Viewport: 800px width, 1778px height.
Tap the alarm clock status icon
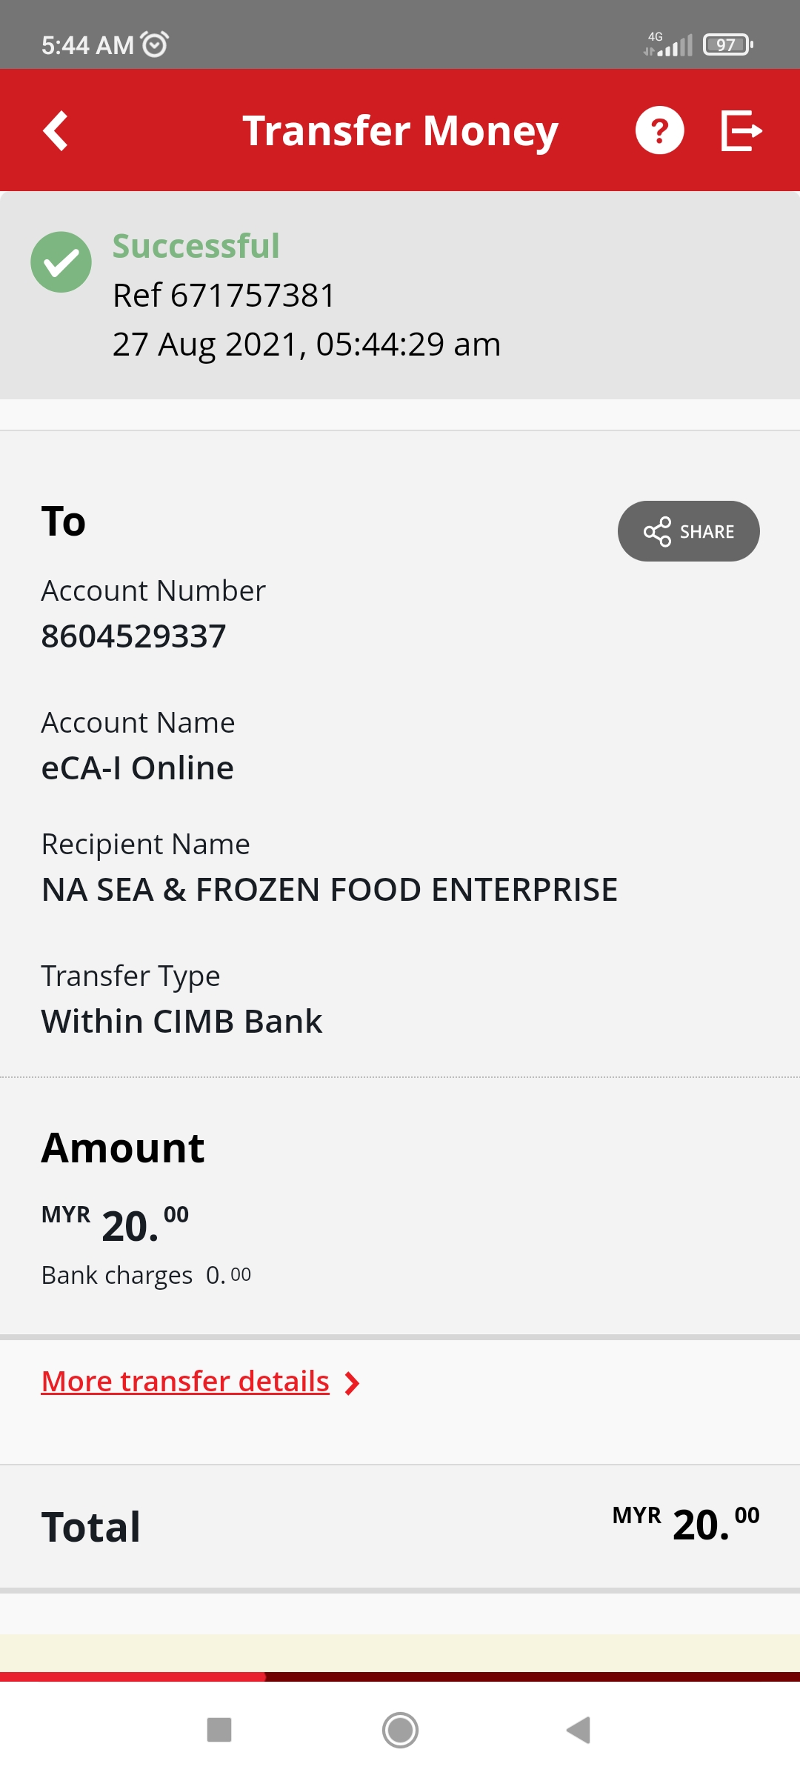(x=155, y=44)
